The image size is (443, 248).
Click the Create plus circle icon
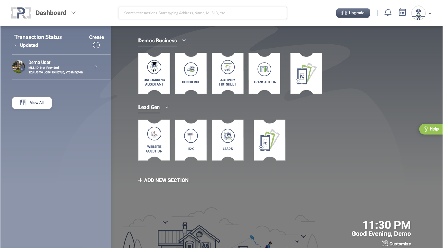[96, 45]
